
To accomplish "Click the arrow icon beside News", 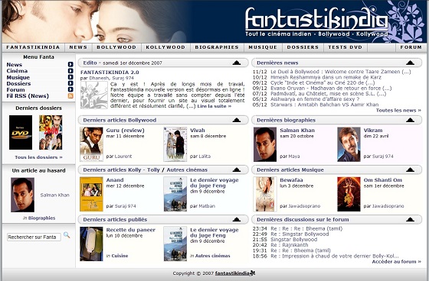I will [x=70, y=64].
